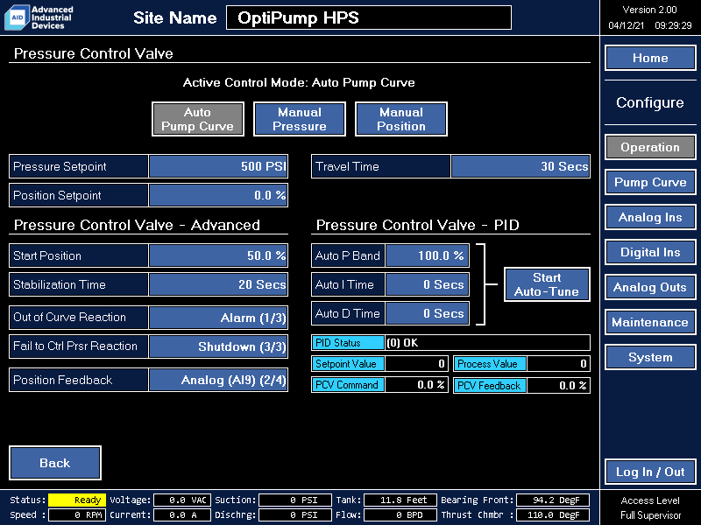Screen dimensions: 701x525
Task: Click the Advanced Industrial Devices logo
Action: (39, 17)
